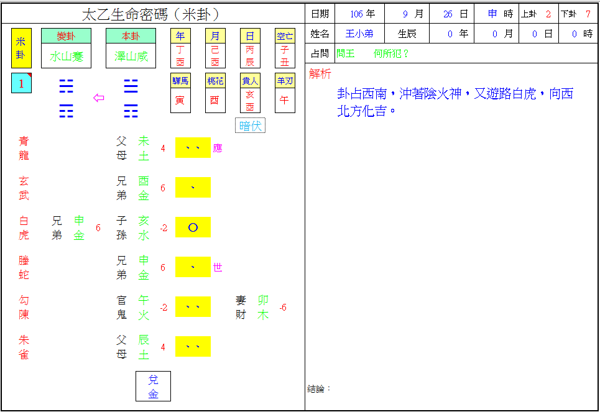The height and width of the screenshot is (412, 600).
Task: Click the 兌金 box at the bottom
Action: (153, 386)
